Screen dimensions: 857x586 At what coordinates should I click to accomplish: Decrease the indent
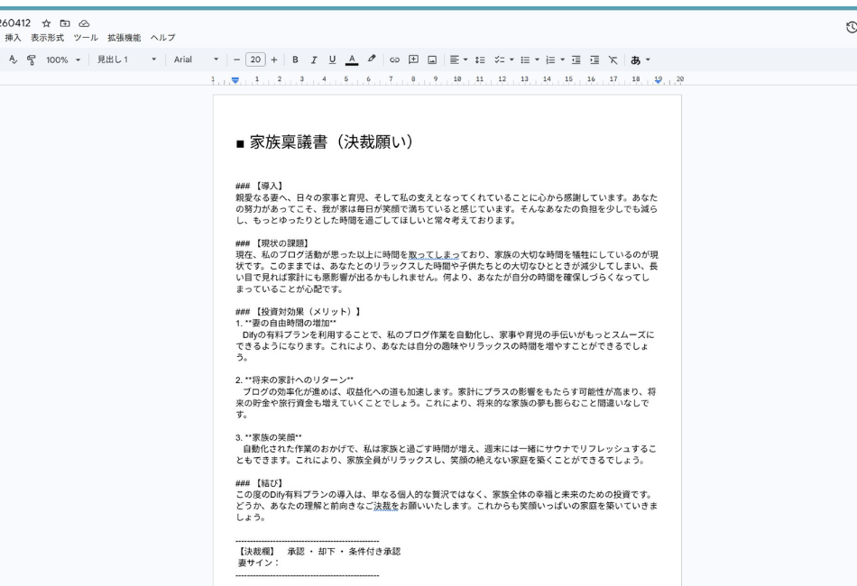(x=577, y=60)
